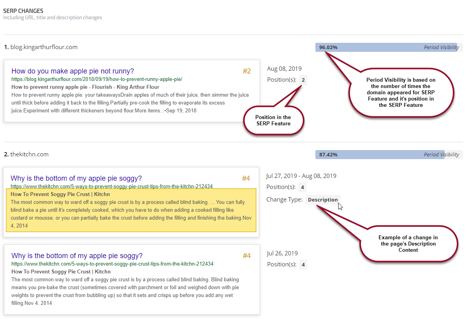Click the Period Visibility explanation callout bubble
The width and height of the screenshot is (465, 319).
[x=401, y=92]
